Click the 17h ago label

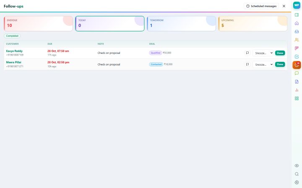point(52,55)
